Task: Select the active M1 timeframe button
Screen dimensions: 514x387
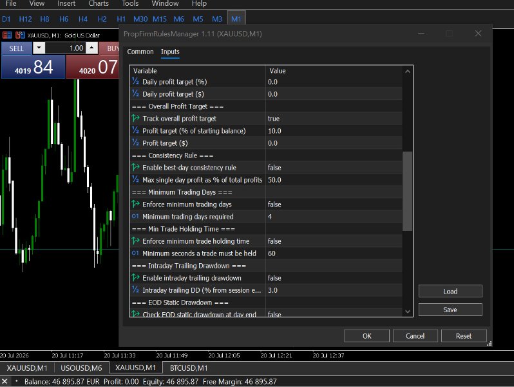Action: click(x=236, y=19)
